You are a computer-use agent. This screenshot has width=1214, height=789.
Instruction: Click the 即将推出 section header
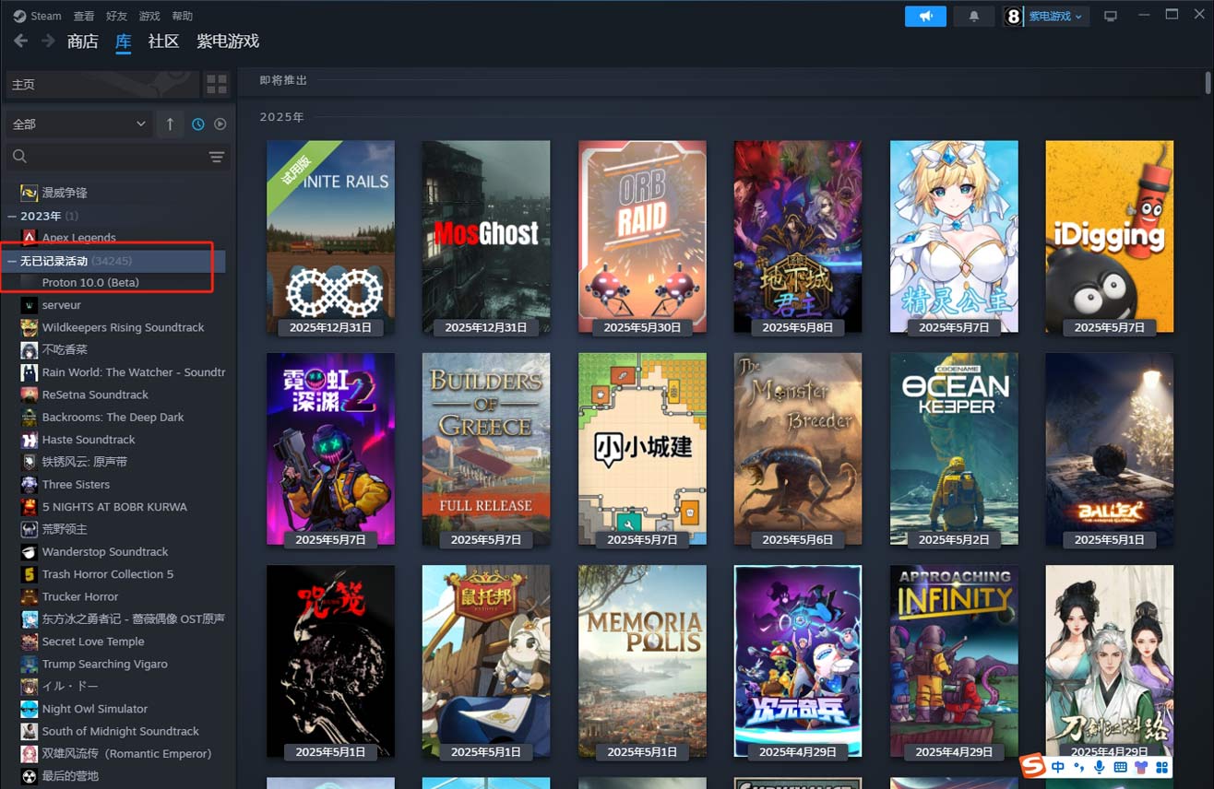pos(283,80)
